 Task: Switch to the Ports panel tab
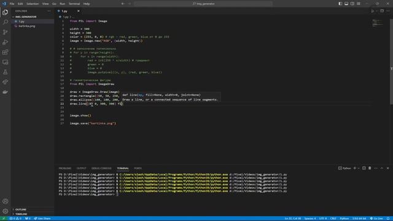point(138,168)
